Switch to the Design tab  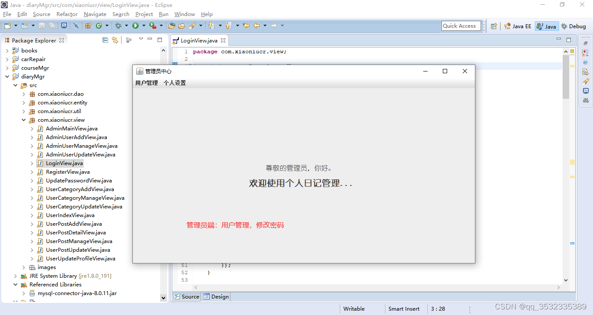216,297
